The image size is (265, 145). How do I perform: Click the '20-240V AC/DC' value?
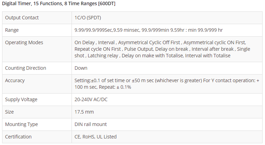[x=91, y=99]
